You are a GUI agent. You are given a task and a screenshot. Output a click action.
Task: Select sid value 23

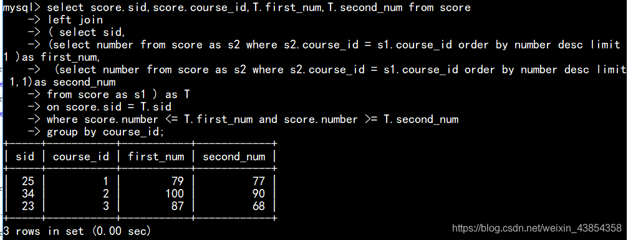coord(28,206)
